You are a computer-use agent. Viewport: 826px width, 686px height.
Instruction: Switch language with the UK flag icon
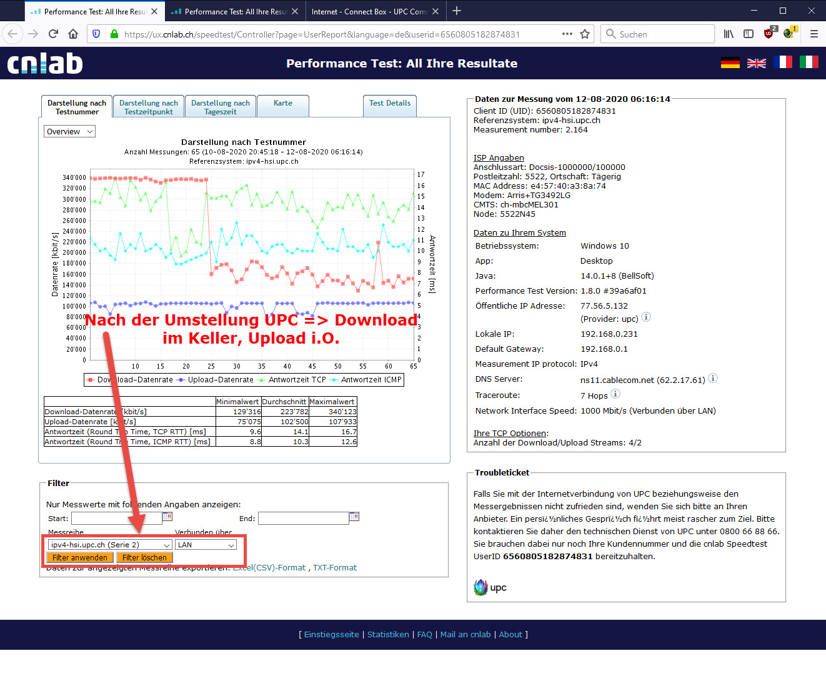[x=756, y=62]
